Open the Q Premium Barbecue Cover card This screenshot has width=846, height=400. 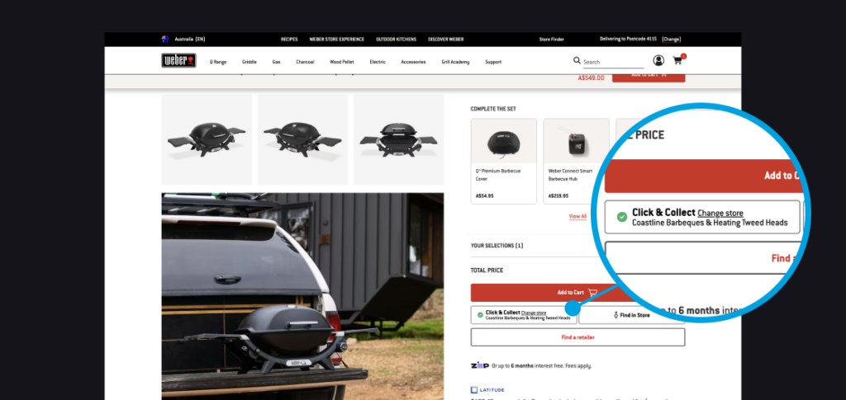504,162
